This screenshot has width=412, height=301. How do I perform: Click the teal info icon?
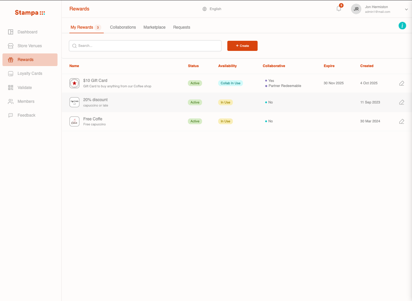pos(402,26)
